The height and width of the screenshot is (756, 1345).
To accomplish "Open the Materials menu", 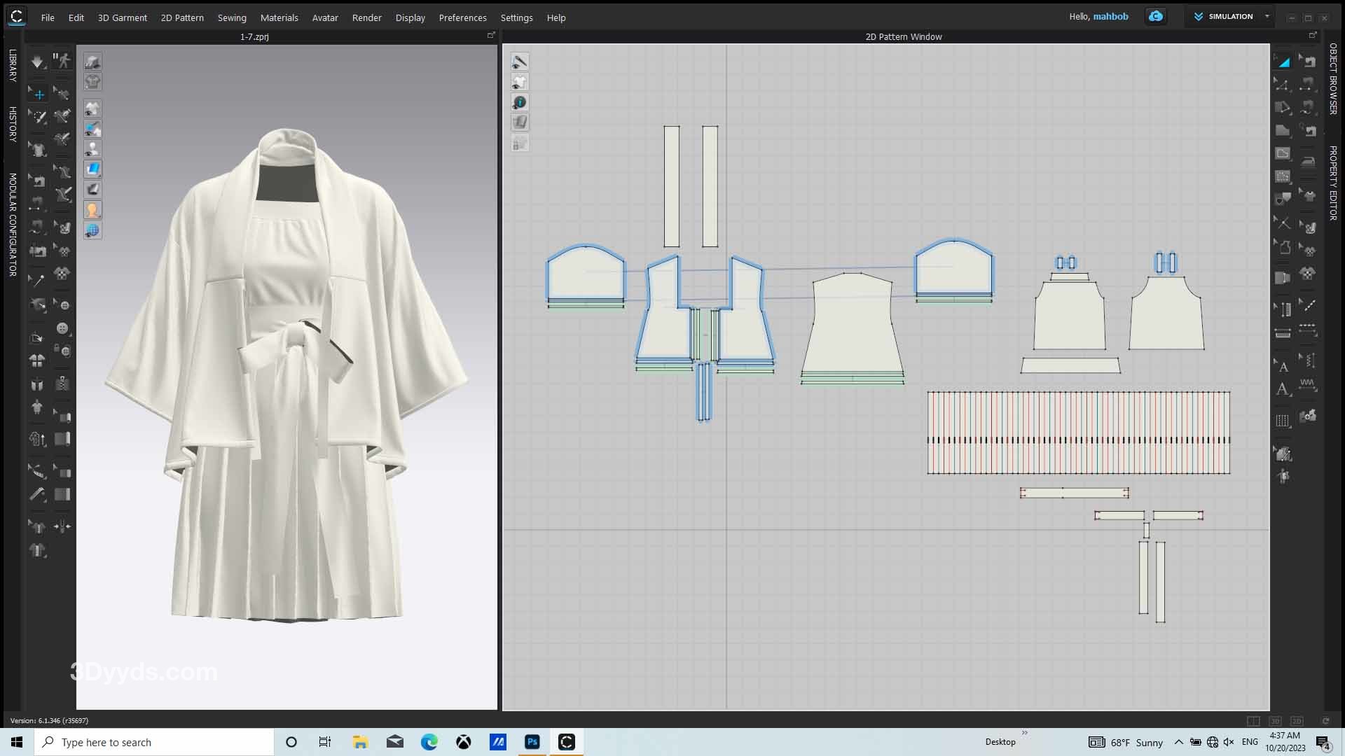I will click(279, 17).
